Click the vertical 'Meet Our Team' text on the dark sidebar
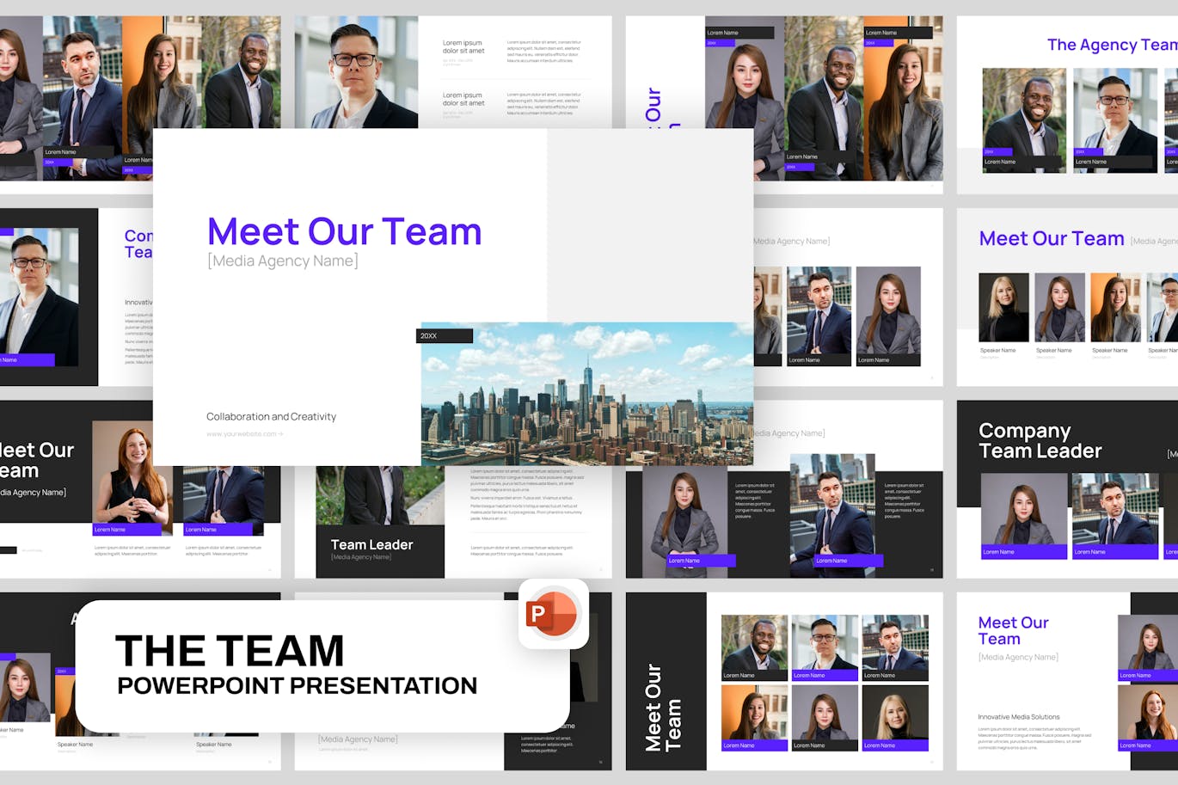The width and height of the screenshot is (1178, 785). (663, 707)
